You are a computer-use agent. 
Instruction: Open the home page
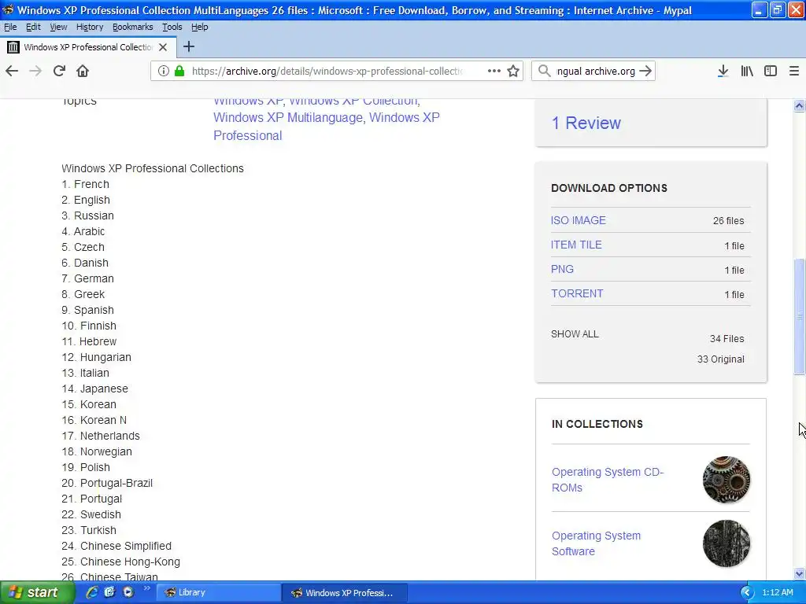(x=83, y=71)
